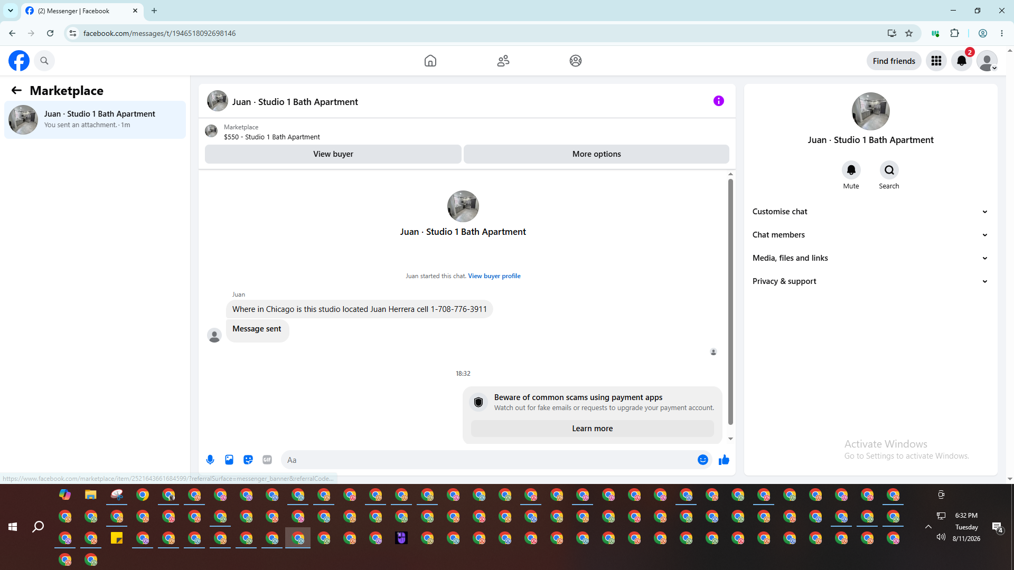Image resolution: width=1014 pixels, height=570 pixels.
Task: Click Juan's message about Chicago studio
Action: [360, 309]
